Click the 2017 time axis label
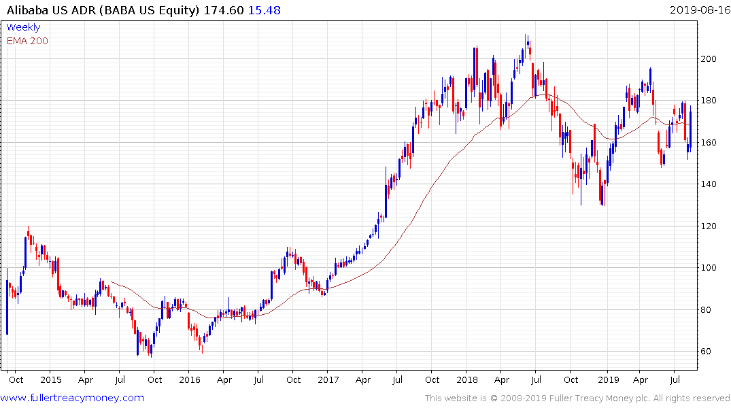This screenshot has height=408, width=731. [328, 379]
